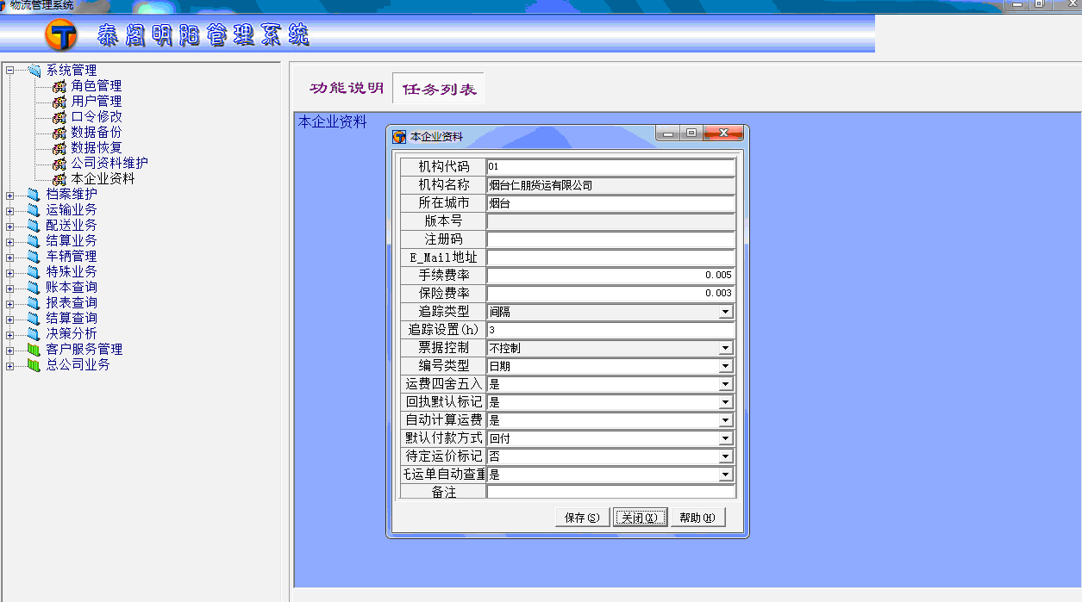Click the 总公司业务 green folder icon

pos(34,365)
